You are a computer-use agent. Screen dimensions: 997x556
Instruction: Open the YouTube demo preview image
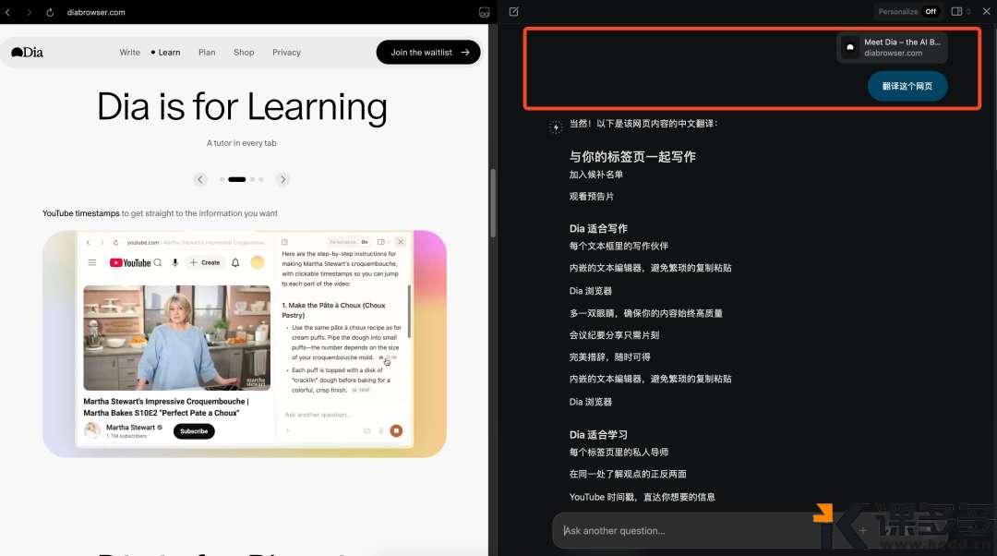tap(244, 344)
